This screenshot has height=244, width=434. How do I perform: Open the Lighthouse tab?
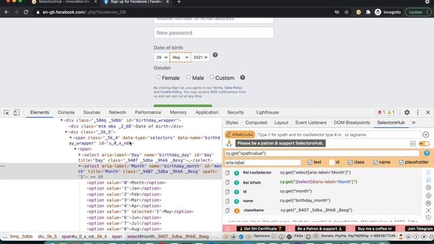[267, 113]
